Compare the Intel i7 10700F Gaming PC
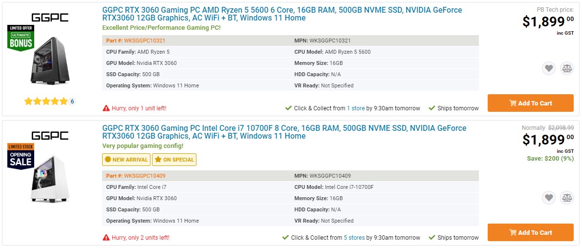This screenshot has height=248, width=582. 566,198
